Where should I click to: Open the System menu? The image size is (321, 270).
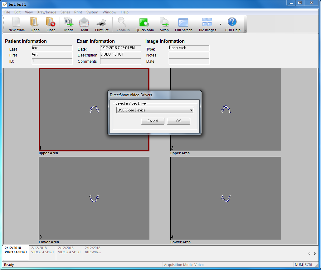92,12
